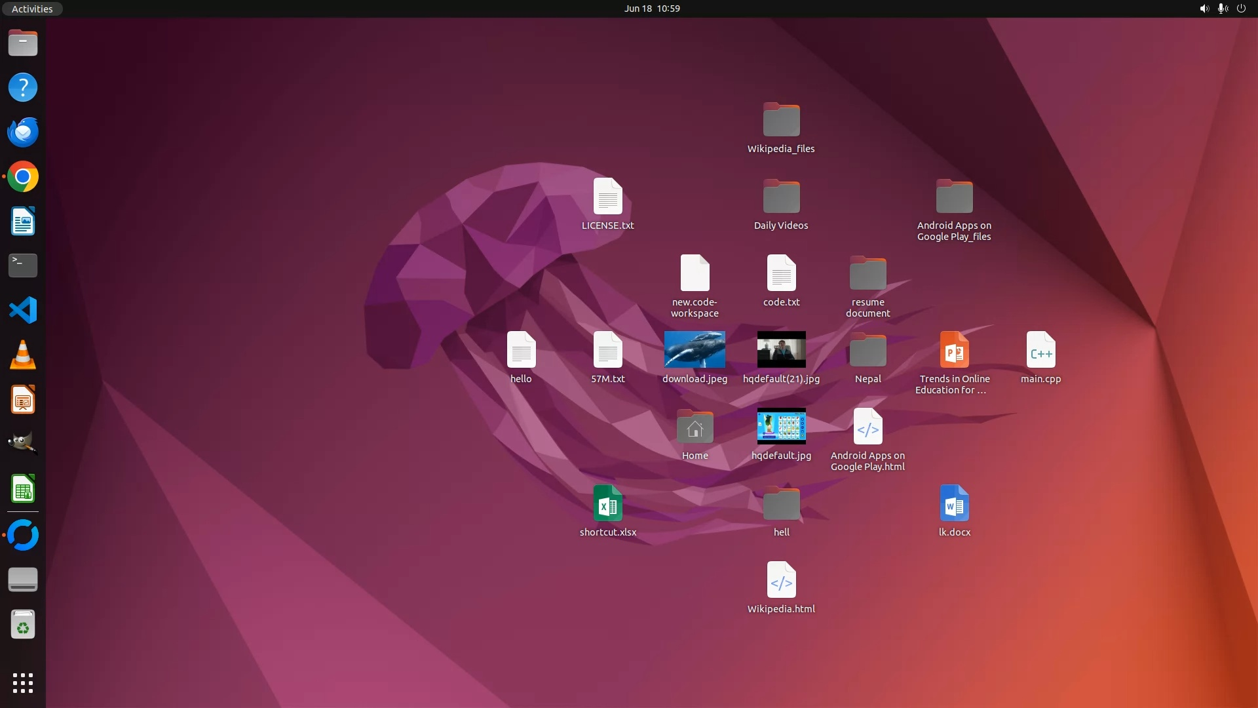1258x708 pixels.
Task: Select the main.cpp source file
Action: [1040, 350]
